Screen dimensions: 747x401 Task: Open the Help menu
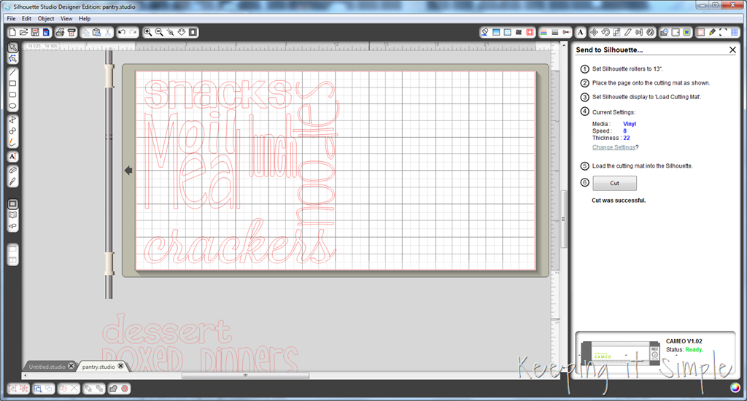point(85,18)
